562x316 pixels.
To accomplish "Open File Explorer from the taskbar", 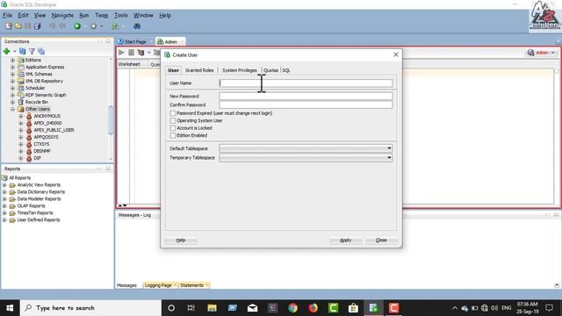I will pyautogui.click(x=212, y=308).
